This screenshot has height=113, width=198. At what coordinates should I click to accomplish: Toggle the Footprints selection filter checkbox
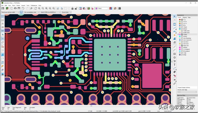coord(178,99)
